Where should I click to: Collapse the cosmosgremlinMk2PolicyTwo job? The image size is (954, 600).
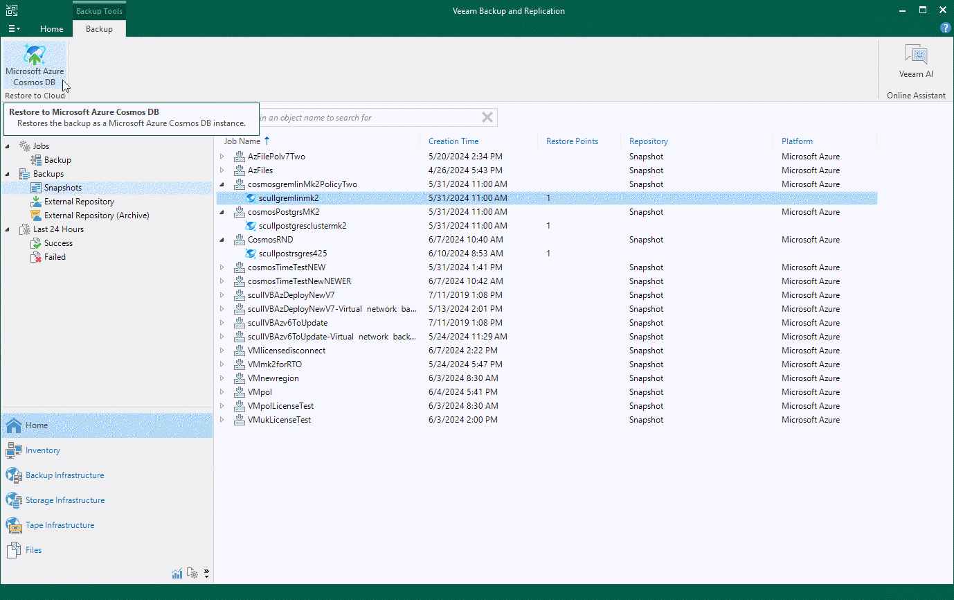[x=222, y=184]
